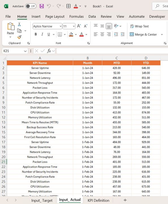Open the font size dropdown
This screenshot has height=204, width=168.
pos(74,26)
